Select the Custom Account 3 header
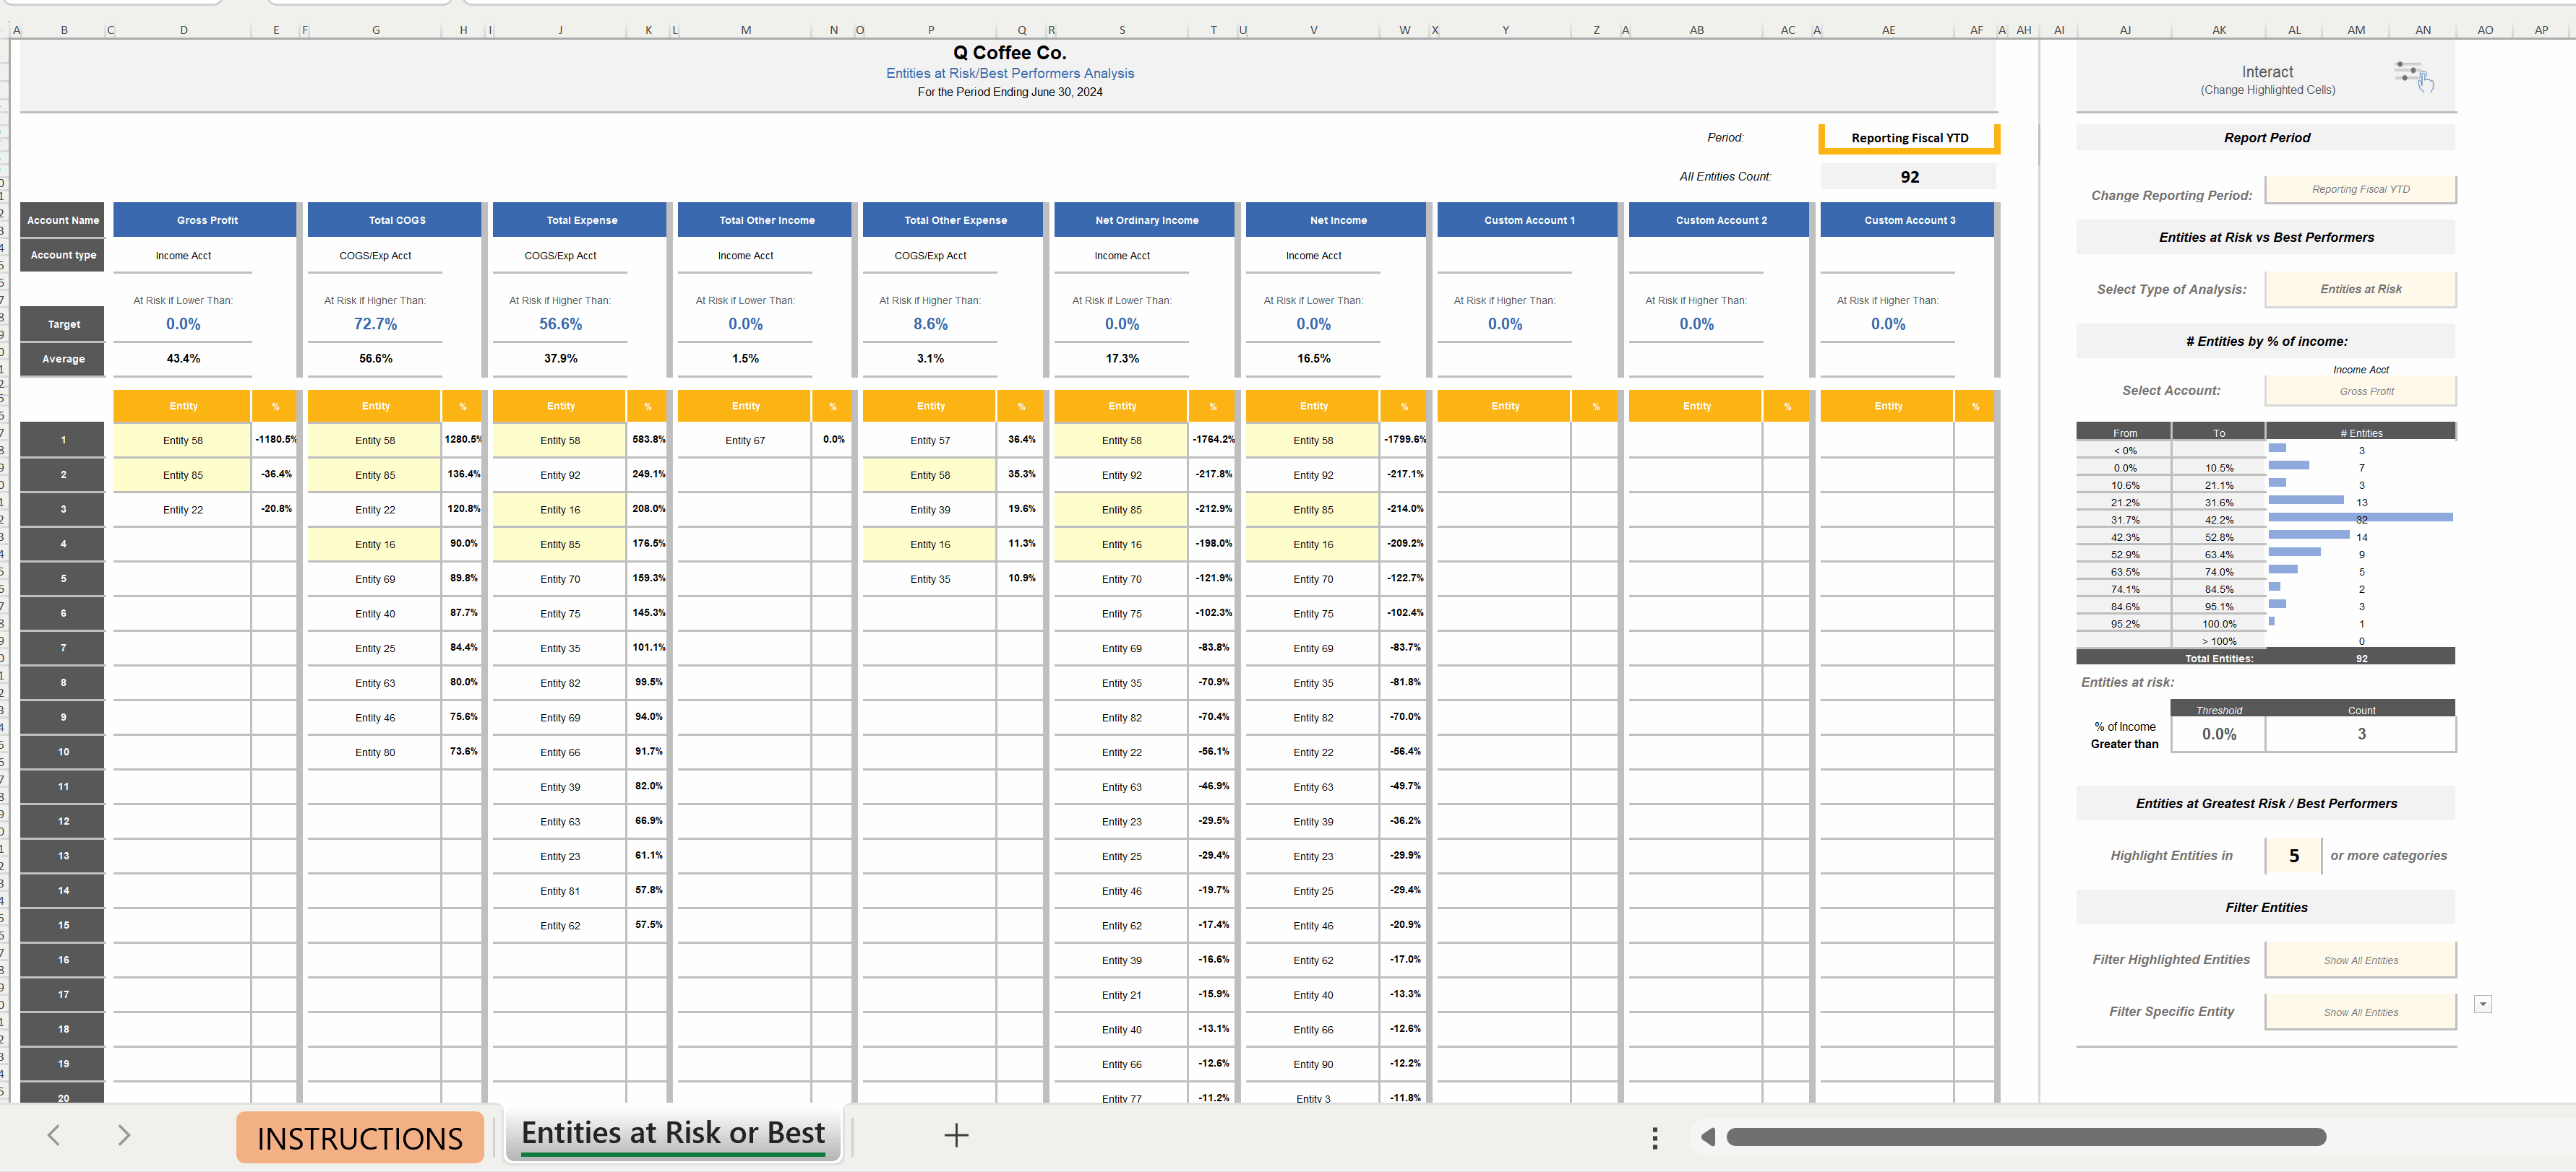This screenshot has width=2576, height=1172. 1909,221
